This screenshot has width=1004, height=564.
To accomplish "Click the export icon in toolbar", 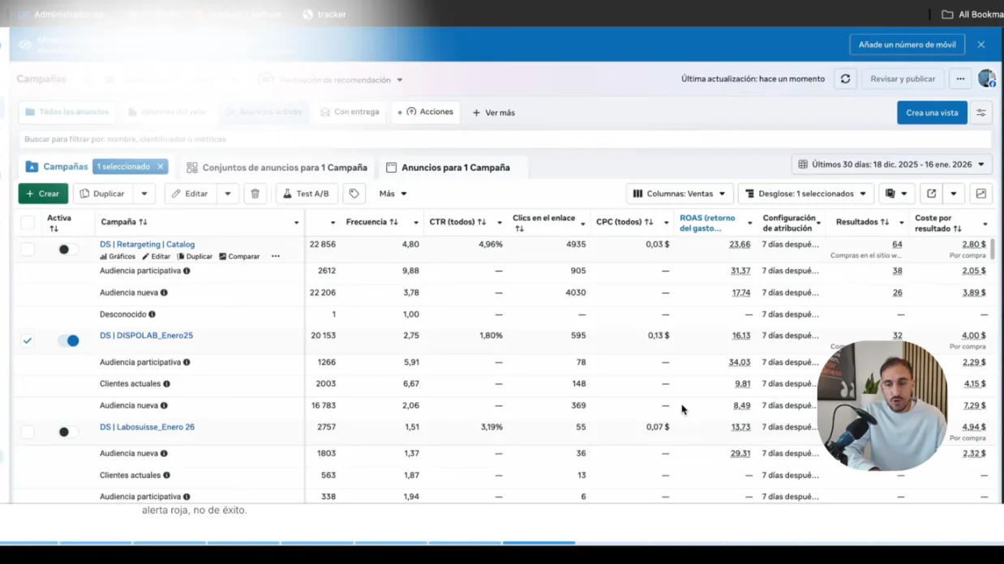I will [x=932, y=194].
